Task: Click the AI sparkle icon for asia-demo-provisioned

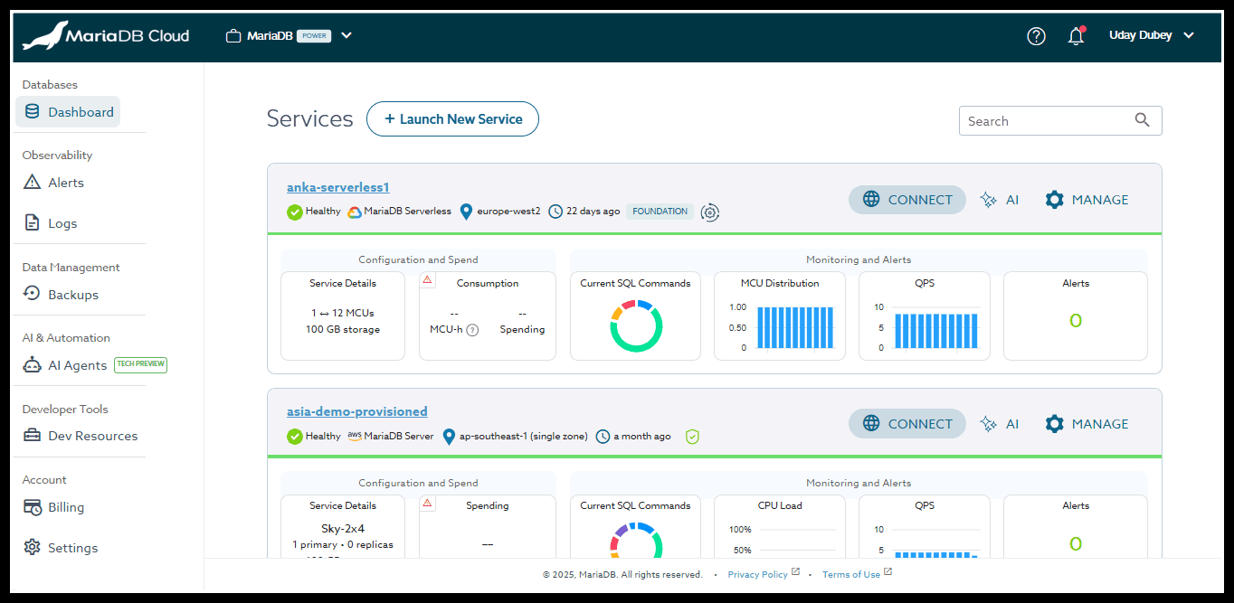Action: tap(989, 424)
